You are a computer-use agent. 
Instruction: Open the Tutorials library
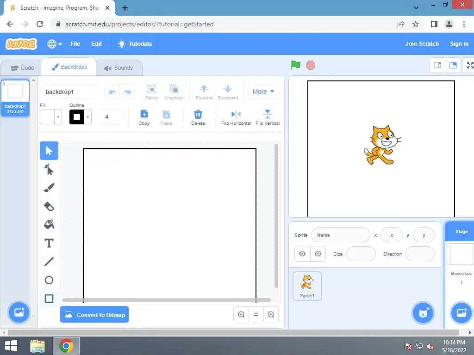point(135,44)
